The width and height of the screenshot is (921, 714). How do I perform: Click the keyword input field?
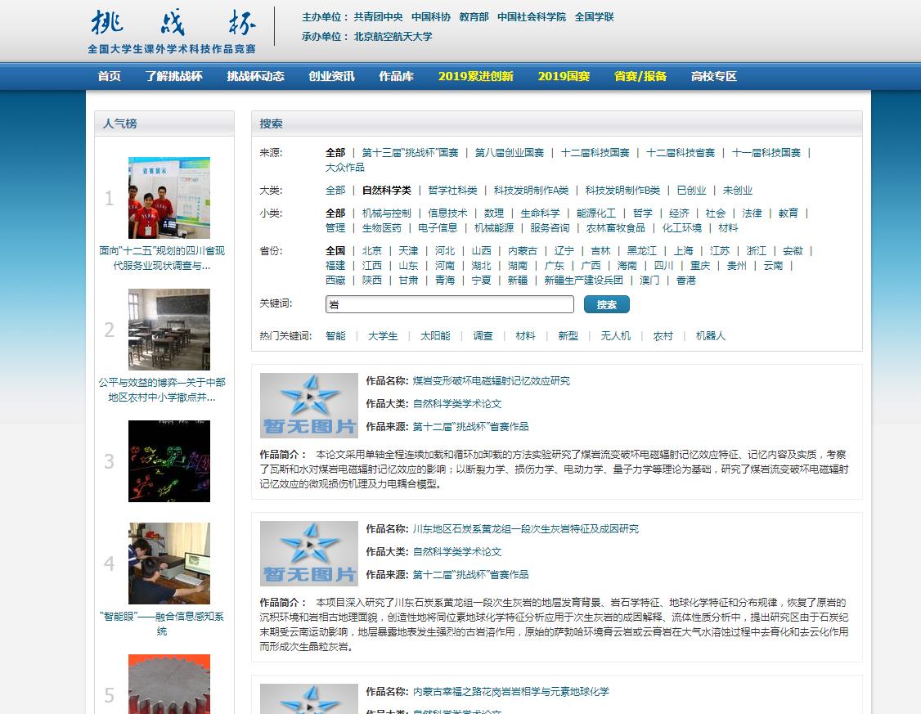(449, 304)
